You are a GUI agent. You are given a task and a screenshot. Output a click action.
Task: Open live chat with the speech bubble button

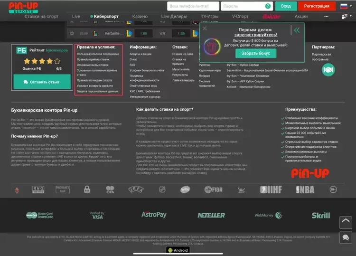pos(346,237)
